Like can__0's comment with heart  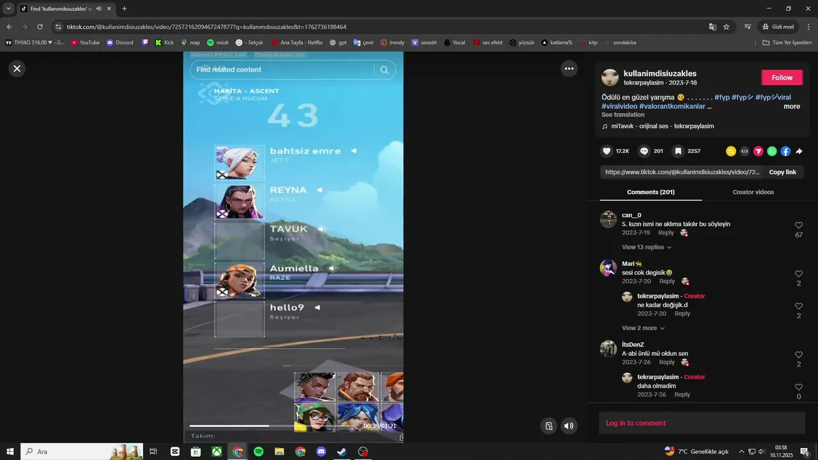pos(799,226)
